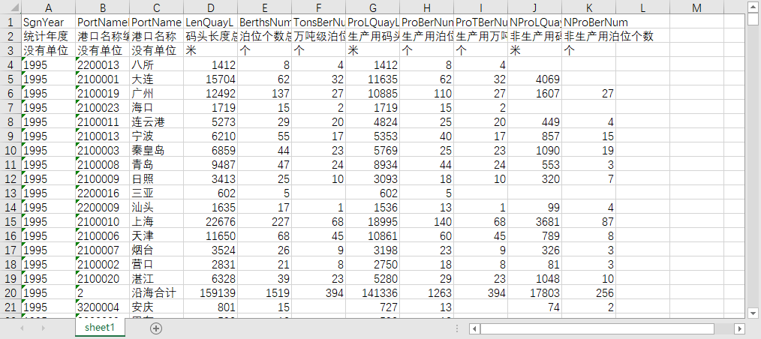The height and width of the screenshot is (339, 761).
Task: Select column K header
Action: [589, 7]
